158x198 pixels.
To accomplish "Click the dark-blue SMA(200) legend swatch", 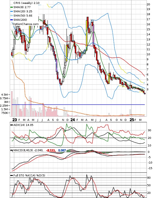I will [x=11, y=20].
